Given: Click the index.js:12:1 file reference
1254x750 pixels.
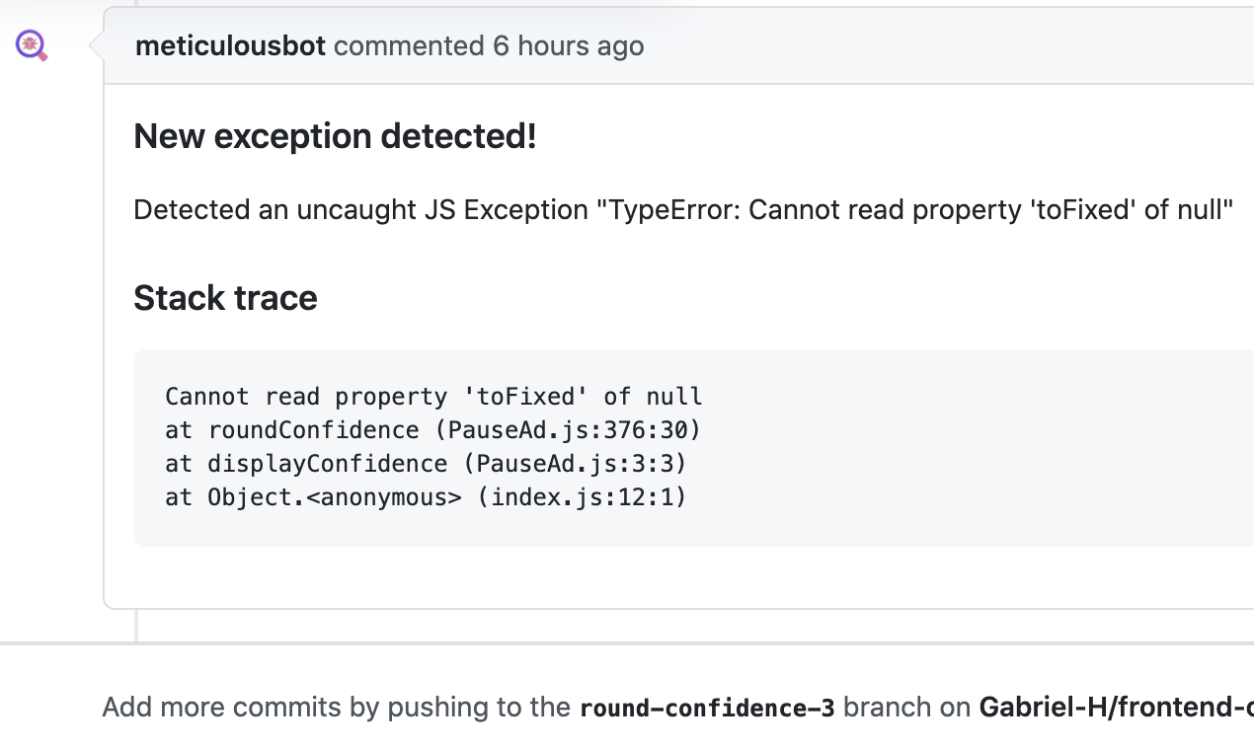Looking at the screenshot, I should click(582, 497).
